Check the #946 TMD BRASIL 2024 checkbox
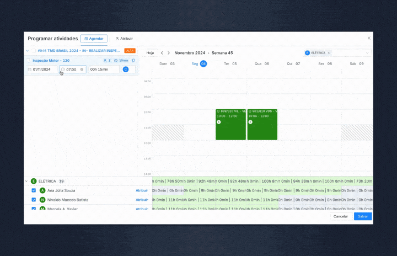The height and width of the screenshot is (256, 397). pyautogui.click(x=34, y=51)
